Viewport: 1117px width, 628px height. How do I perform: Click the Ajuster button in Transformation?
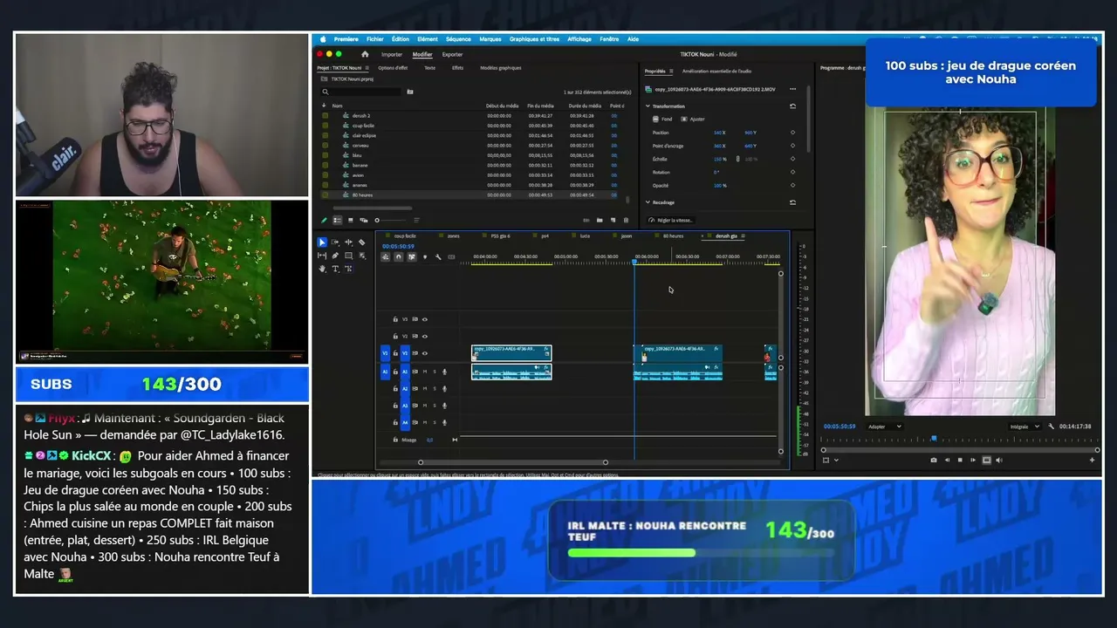(x=694, y=119)
